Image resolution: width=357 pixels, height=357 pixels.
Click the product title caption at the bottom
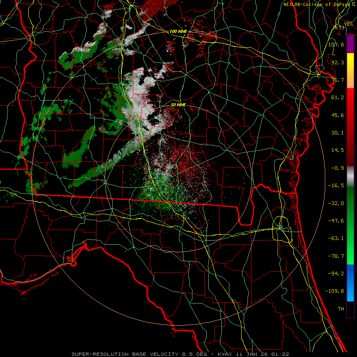pos(180,354)
